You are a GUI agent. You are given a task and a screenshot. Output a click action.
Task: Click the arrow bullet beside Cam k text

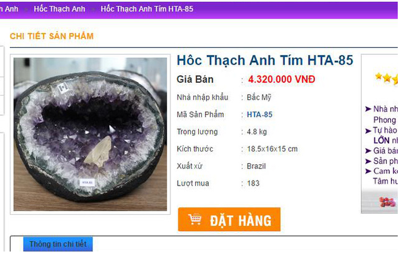pos(368,171)
